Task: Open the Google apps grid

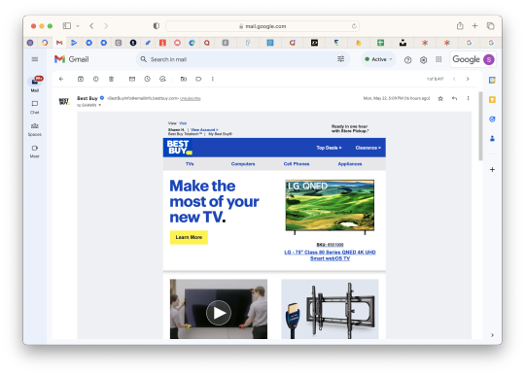Action: 438,59
